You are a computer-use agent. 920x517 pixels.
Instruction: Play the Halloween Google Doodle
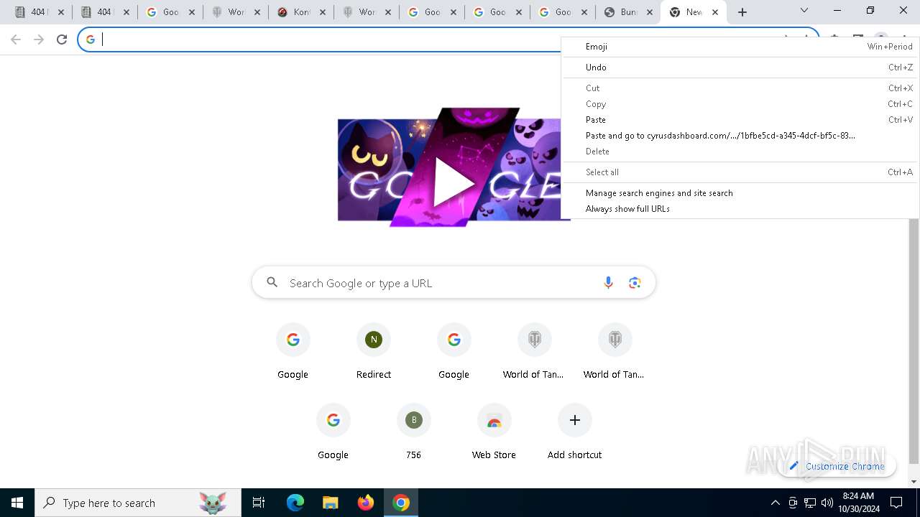(454, 182)
